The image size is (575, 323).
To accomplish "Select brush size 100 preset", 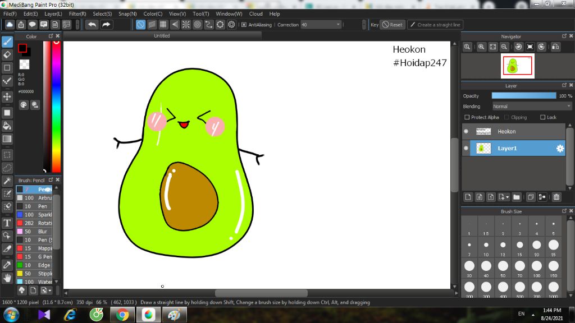I will pos(536,269).
